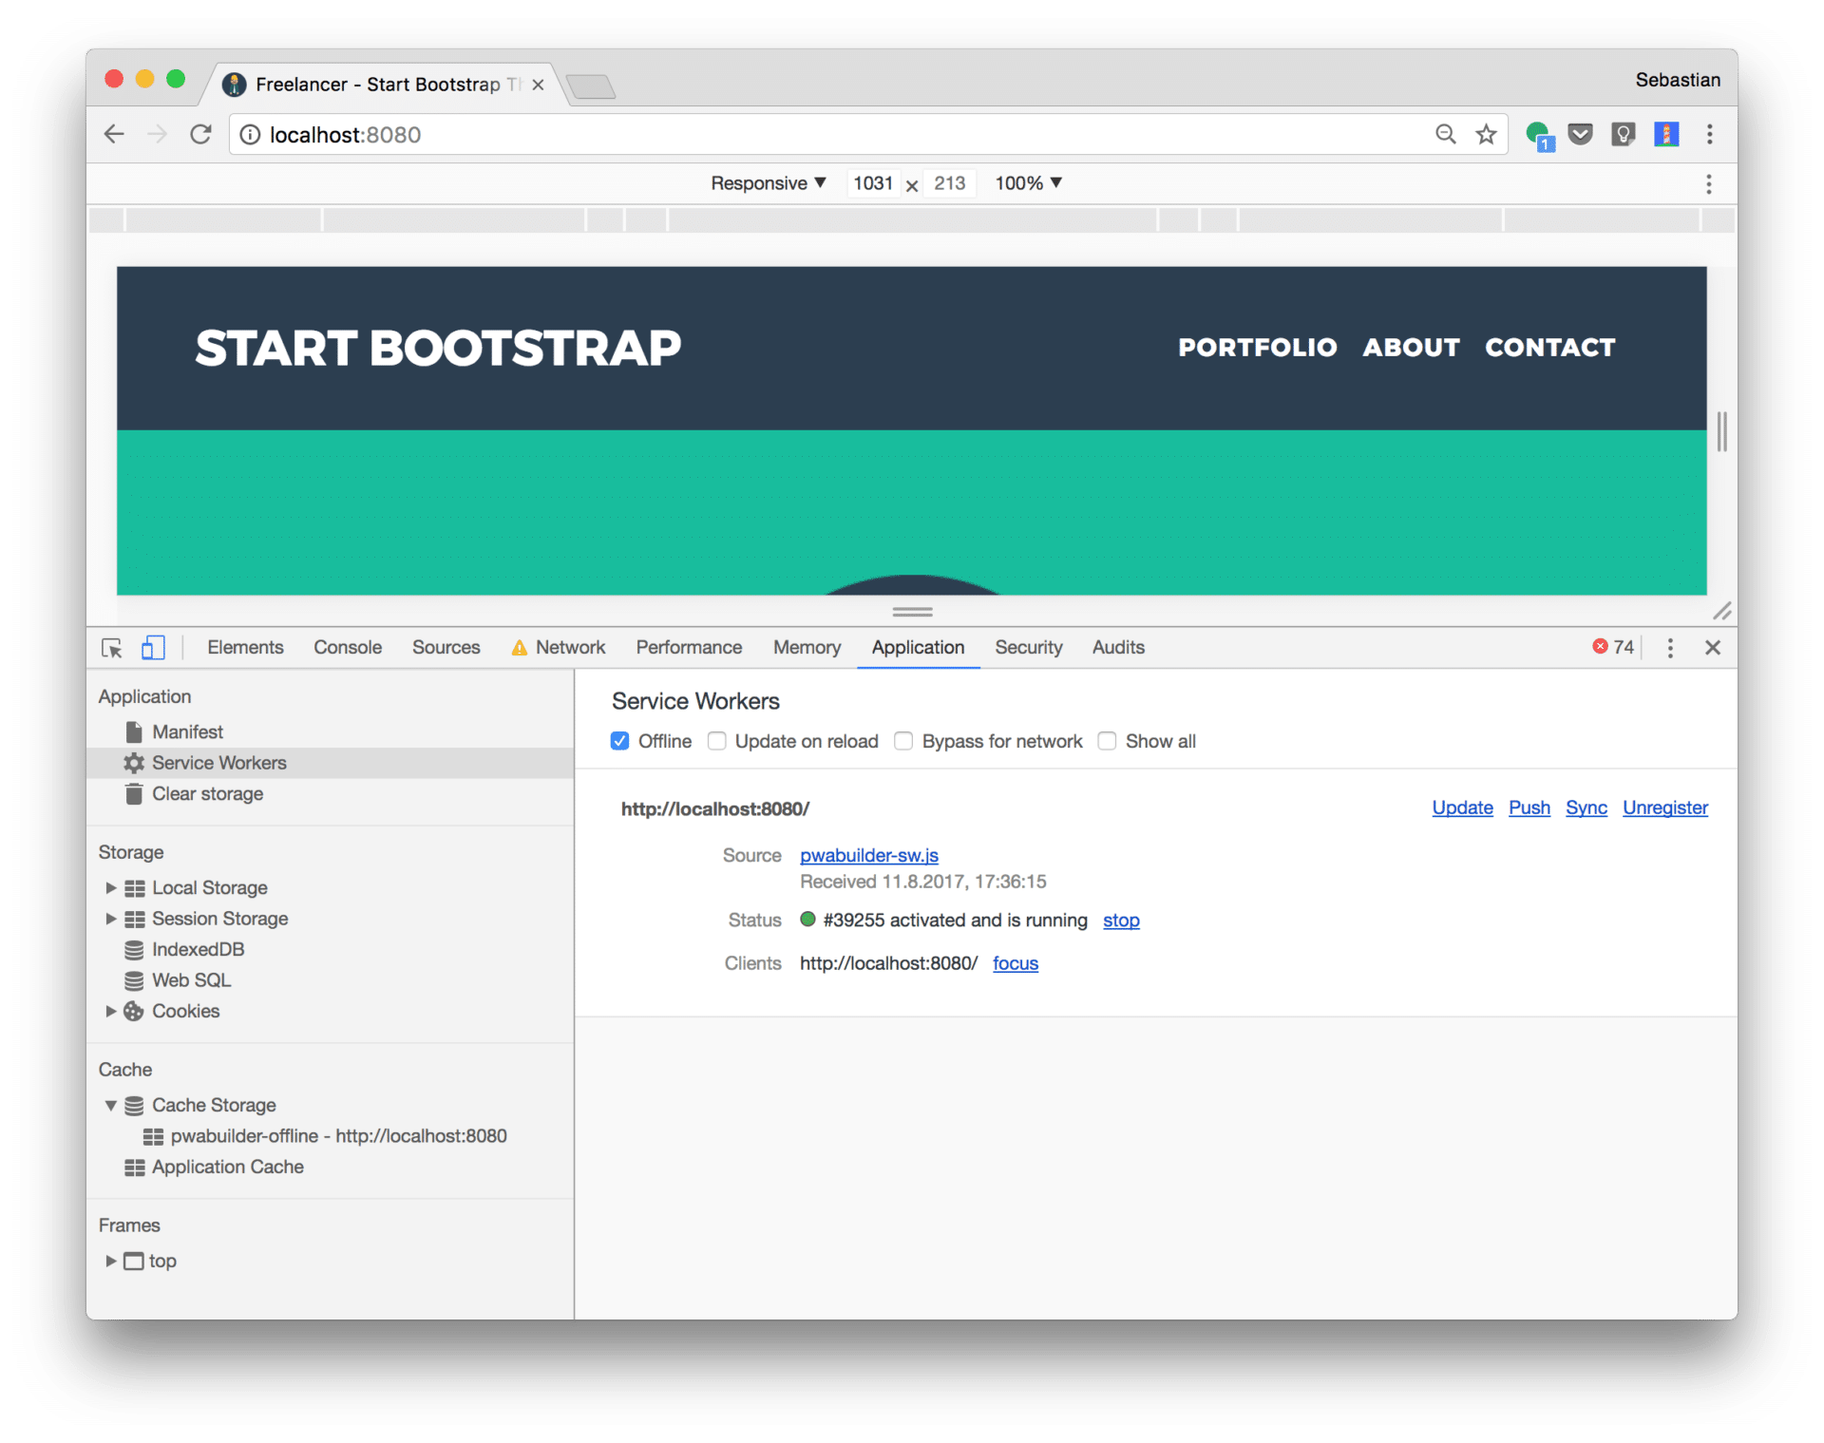
Task: Expand the Session Storage tree node
Action: 110,919
